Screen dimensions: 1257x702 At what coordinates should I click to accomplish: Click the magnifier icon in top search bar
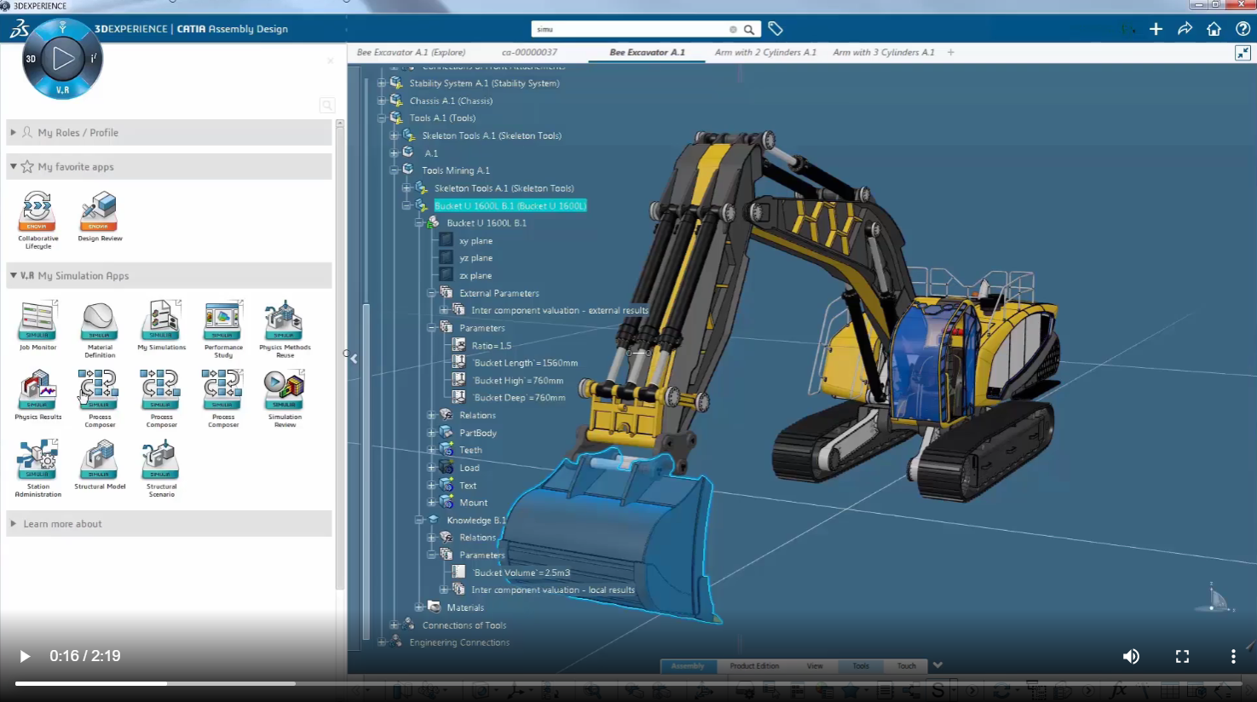pyautogui.click(x=749, y=29)
